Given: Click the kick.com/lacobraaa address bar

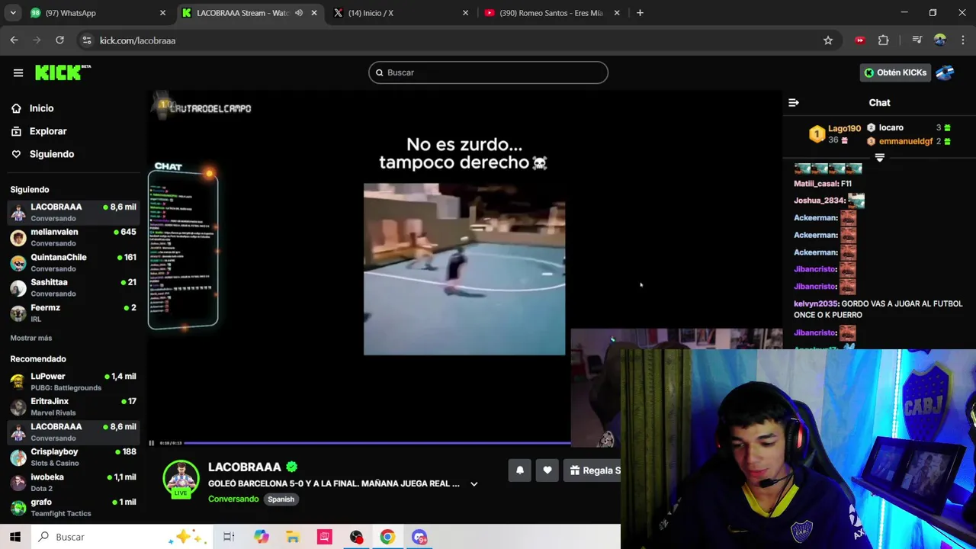Looking at the screenshot, I should tap(450, 40).
